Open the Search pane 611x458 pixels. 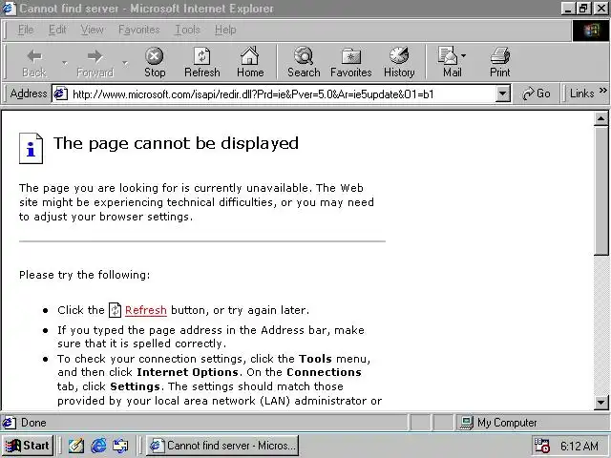(304, 62)
